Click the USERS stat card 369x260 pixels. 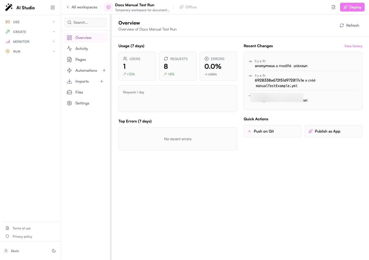pyautogui.click(x=137, y=66)
